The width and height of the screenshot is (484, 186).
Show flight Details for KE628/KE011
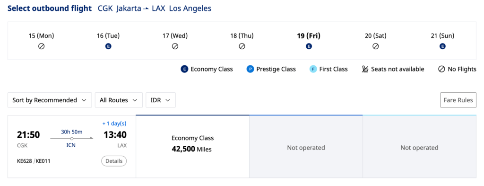point(114,161)
